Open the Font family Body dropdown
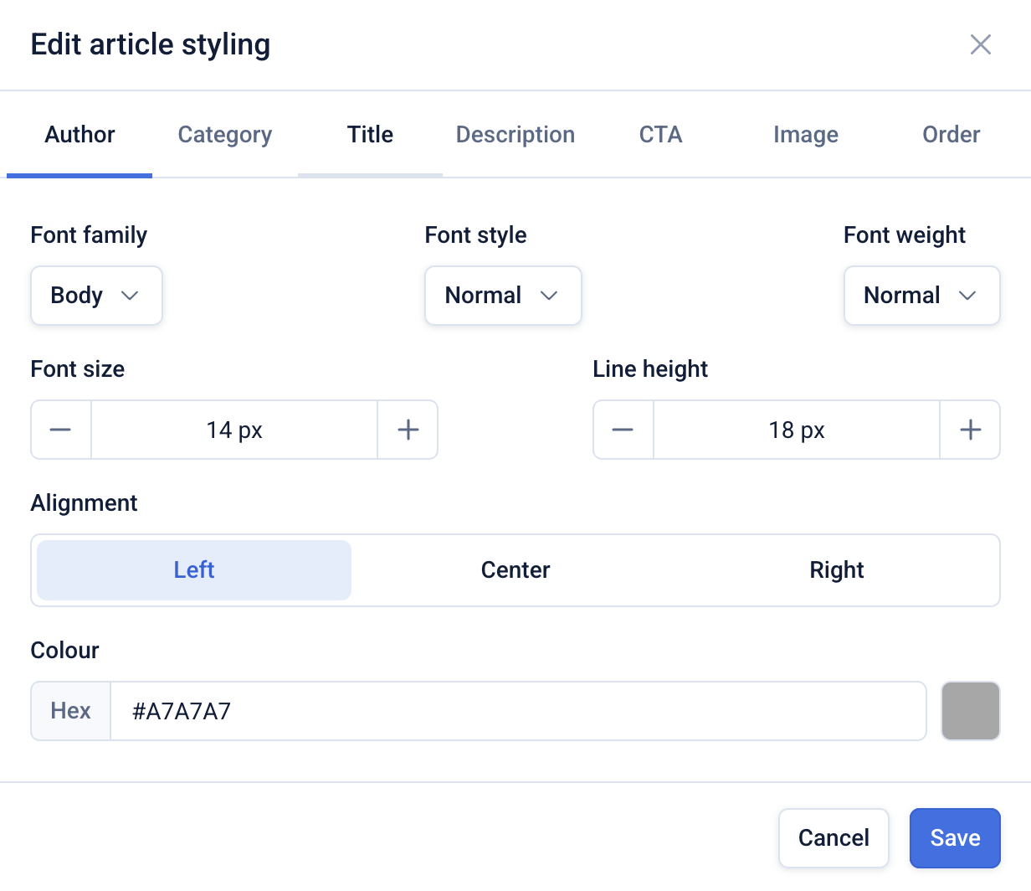This screenshot has height=891, width=1031. [96, 296]
